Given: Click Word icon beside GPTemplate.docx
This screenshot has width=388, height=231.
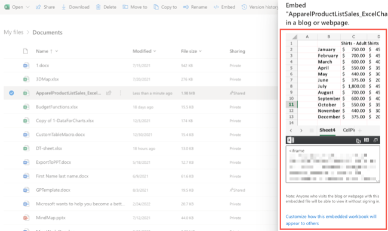Looking at the screenshot, I should (x=26, y=190).
